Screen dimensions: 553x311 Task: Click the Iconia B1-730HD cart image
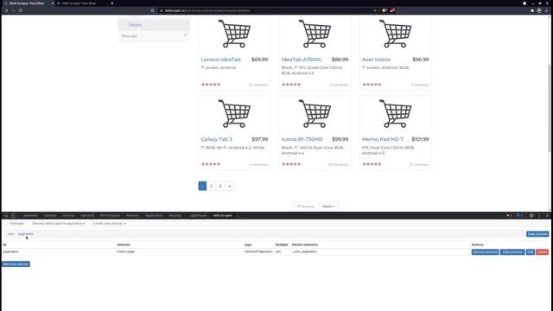[x=315, y=113]
